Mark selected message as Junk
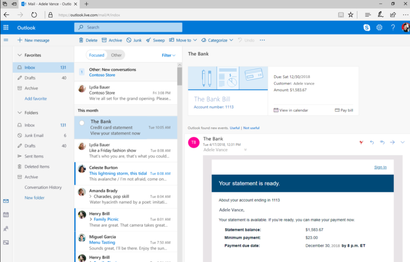Screen dimensions: 410x262 pos(134,41)
